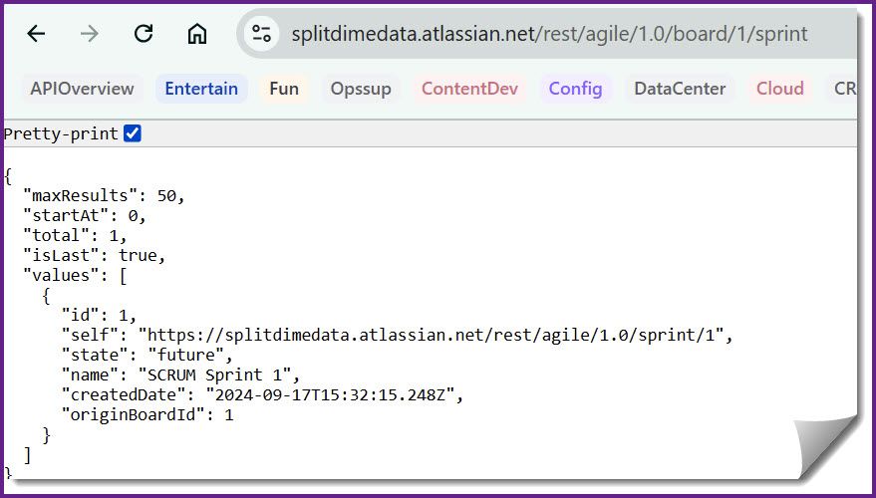Open the Opssup bookmark

coord(361,89)
